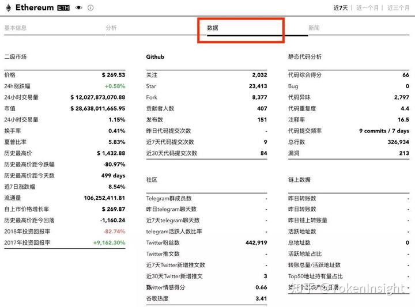Click the 静态代码分析 section heading

pos(305,56)
